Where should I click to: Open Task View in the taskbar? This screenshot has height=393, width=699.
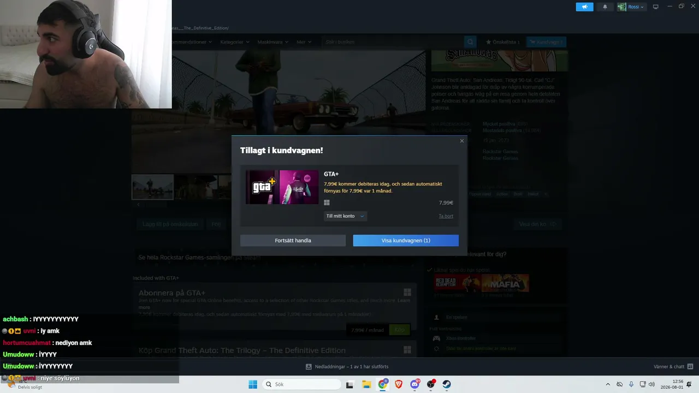(x=350, y=384)
